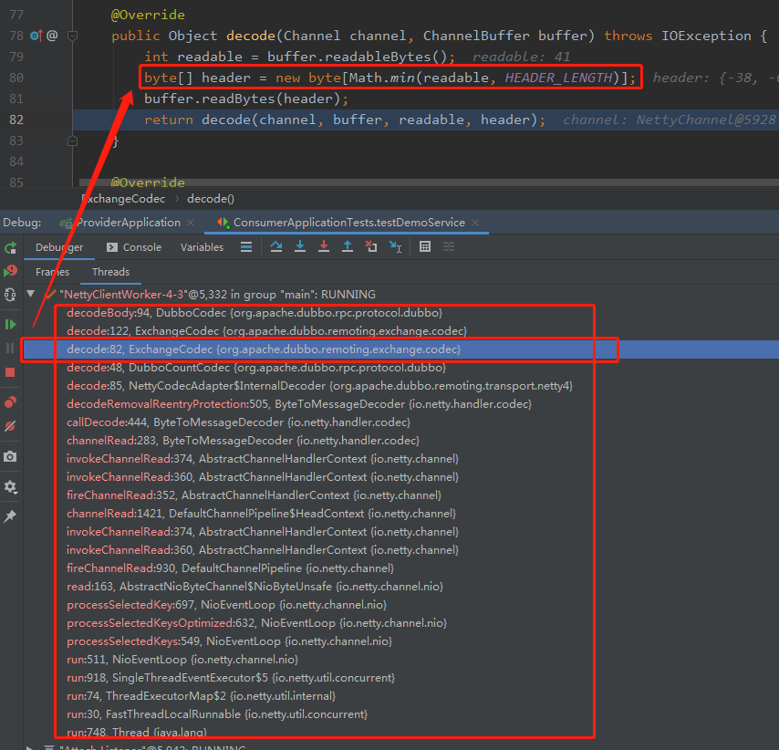779x750 pixels.
Task: Click the pin tab icon
Action: [10, 516]
